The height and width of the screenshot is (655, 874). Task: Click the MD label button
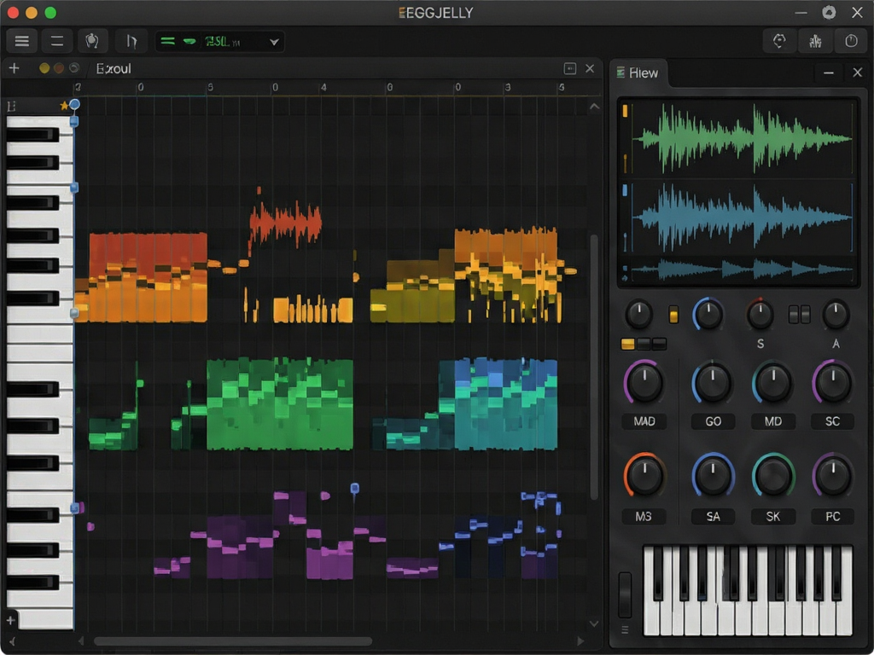772,421
